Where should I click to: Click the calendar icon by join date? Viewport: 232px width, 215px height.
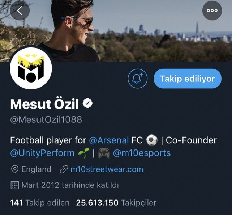pos(15,185)
